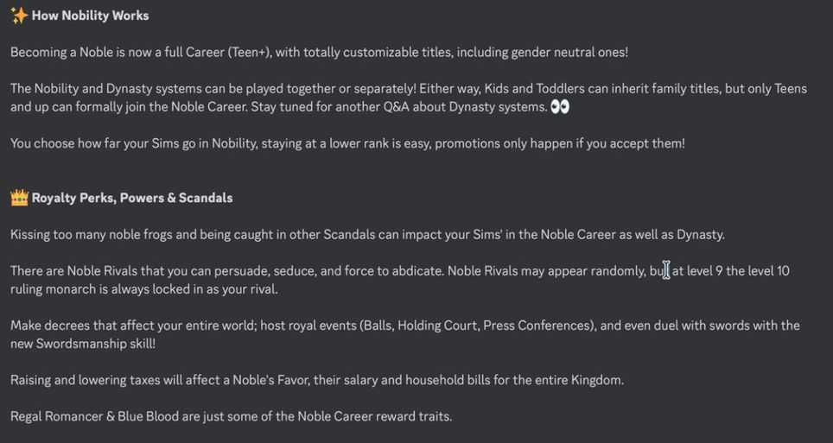Image resolution: width=833 pixels, height=443 pixels.
Task: Click the "How Nobility Works" heading
Action: tap(90, 16)
